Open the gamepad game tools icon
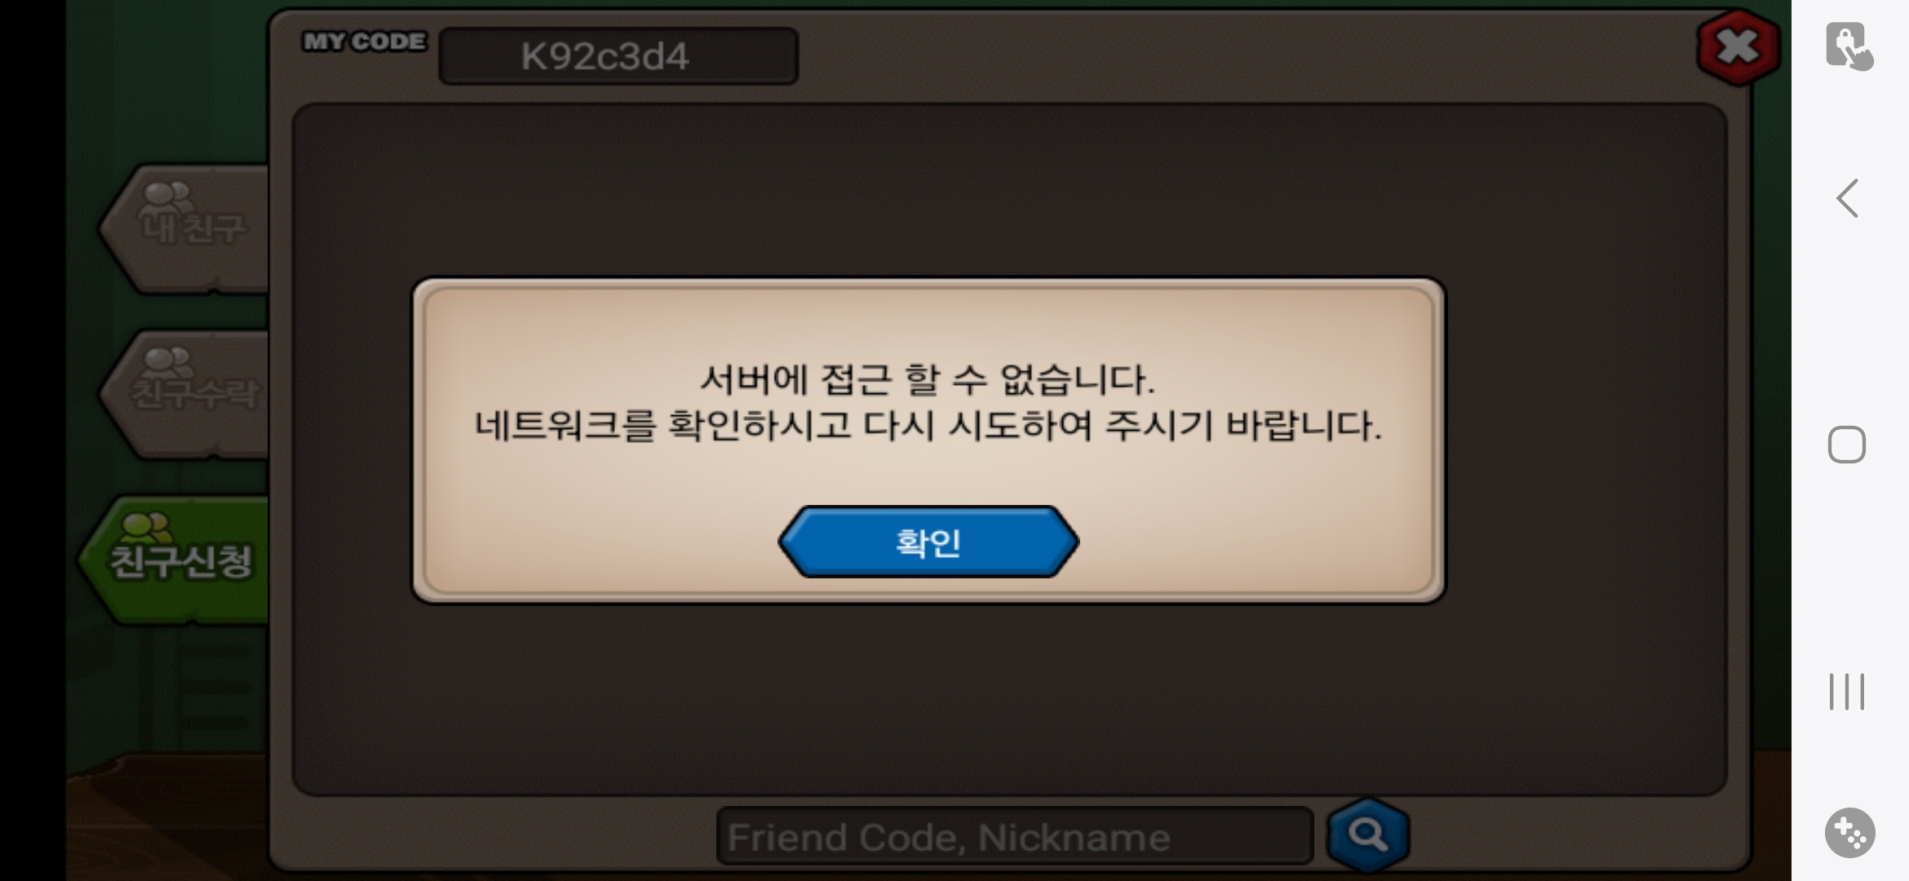This screenshot has width=1909, height=881. click(1849, 833)
